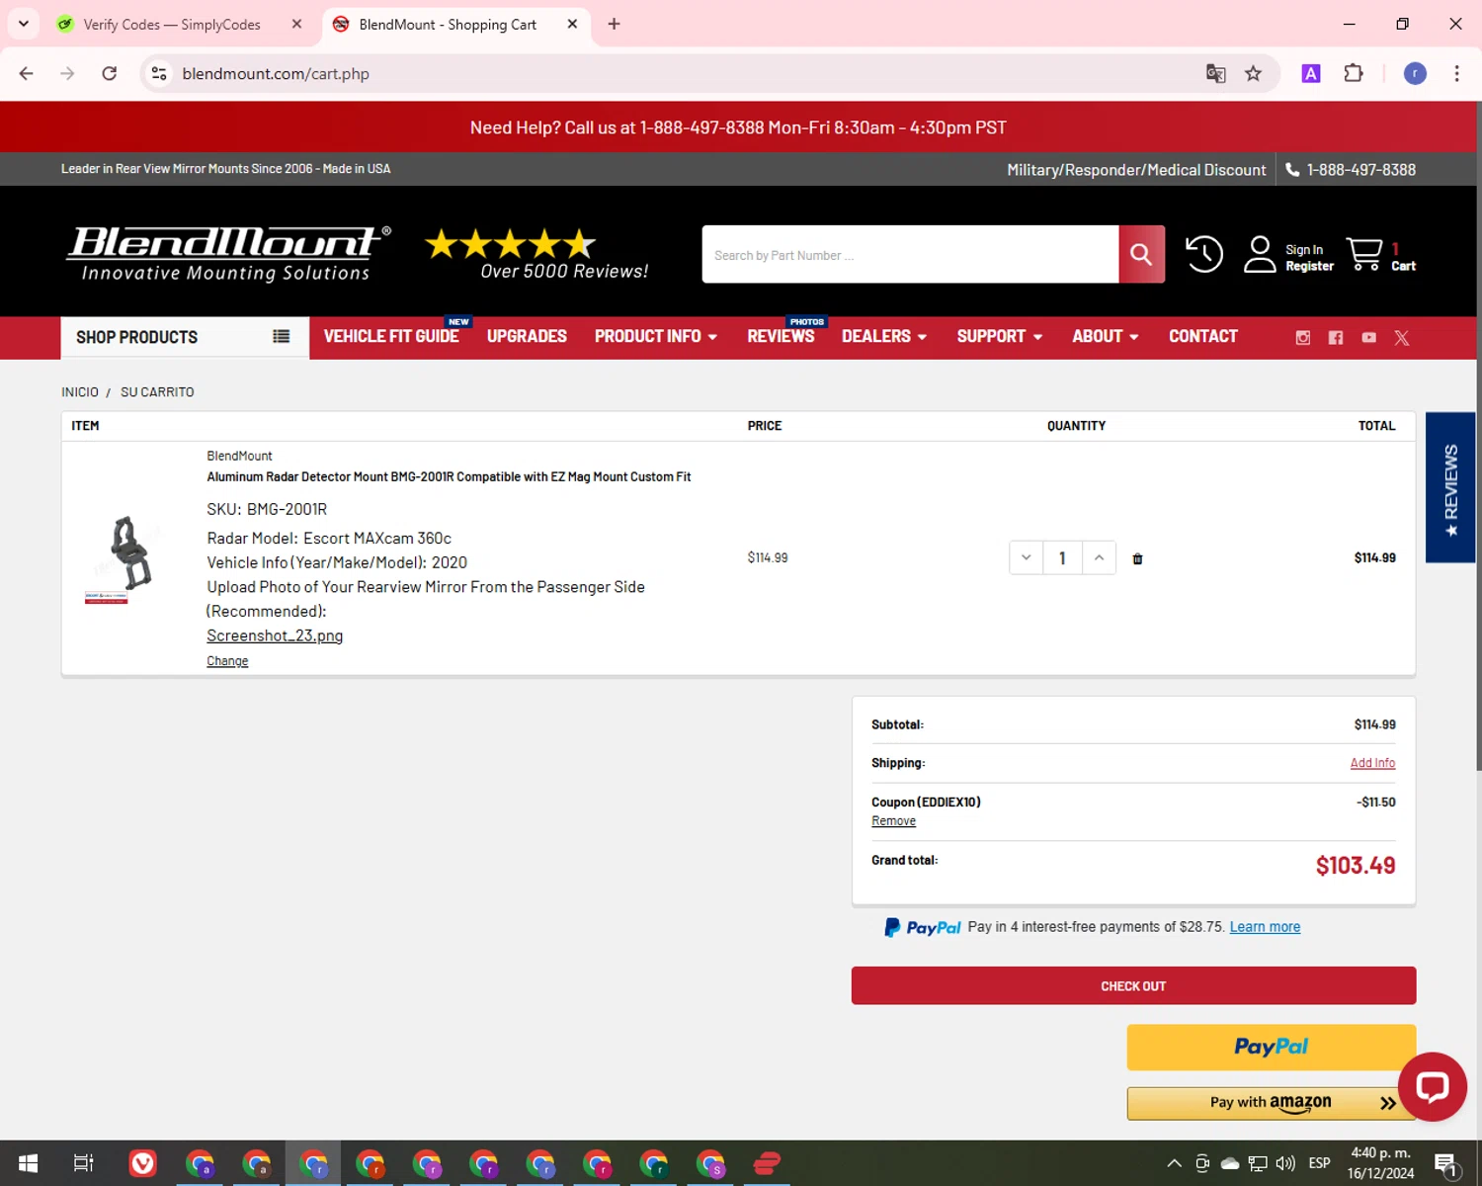
Task: Open recently viewed history icon
Action: [1203, 254]
